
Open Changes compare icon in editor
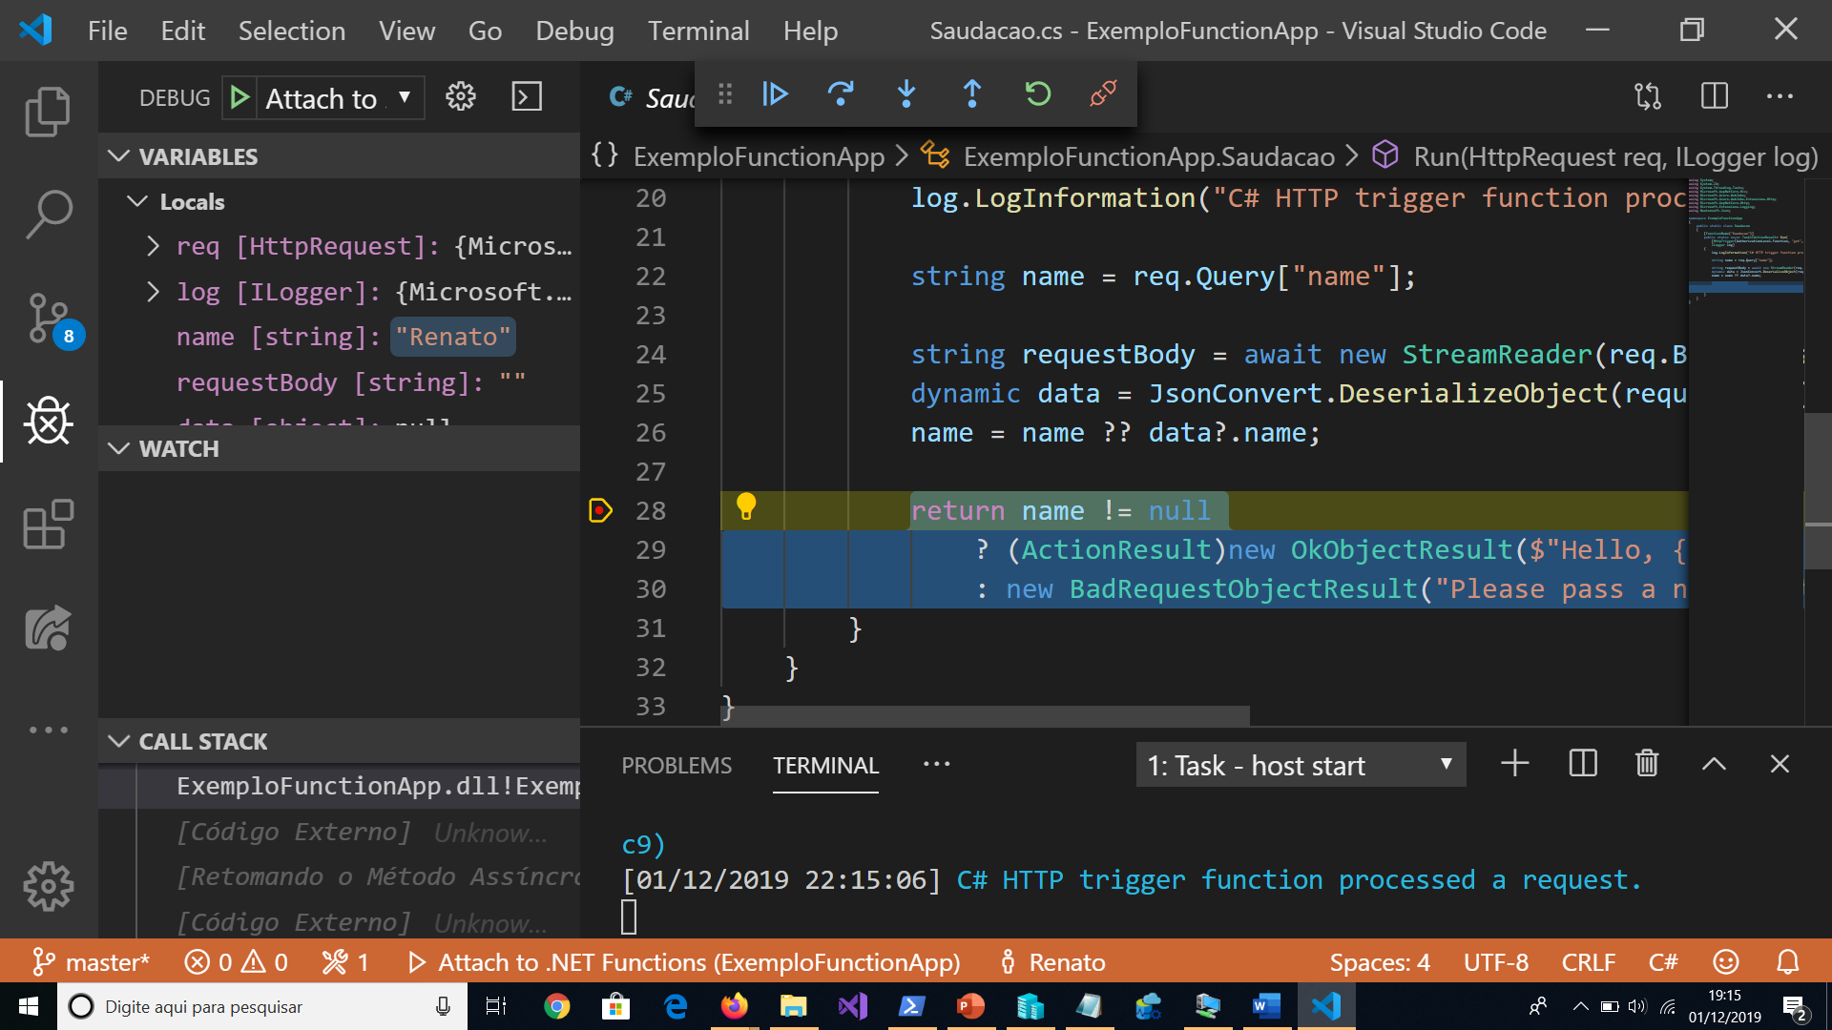[1648, 96]
